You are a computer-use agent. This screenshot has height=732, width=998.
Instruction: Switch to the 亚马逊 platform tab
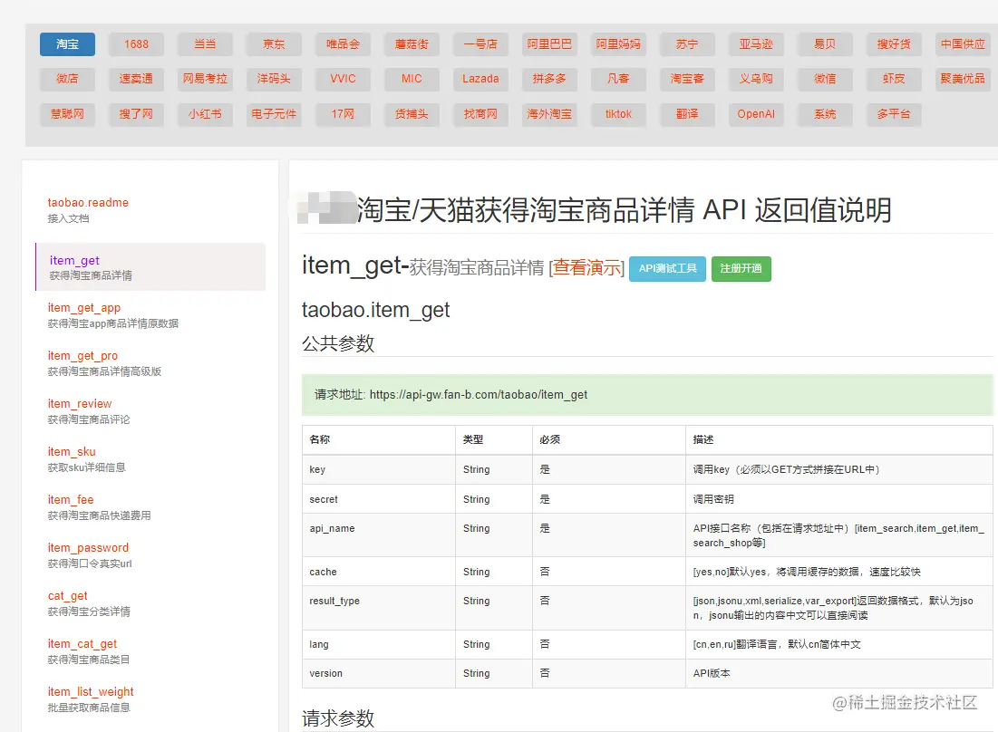(756, 43)
